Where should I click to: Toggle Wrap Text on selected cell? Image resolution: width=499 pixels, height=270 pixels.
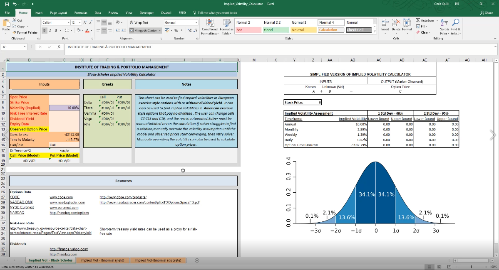tap(139, 22)
